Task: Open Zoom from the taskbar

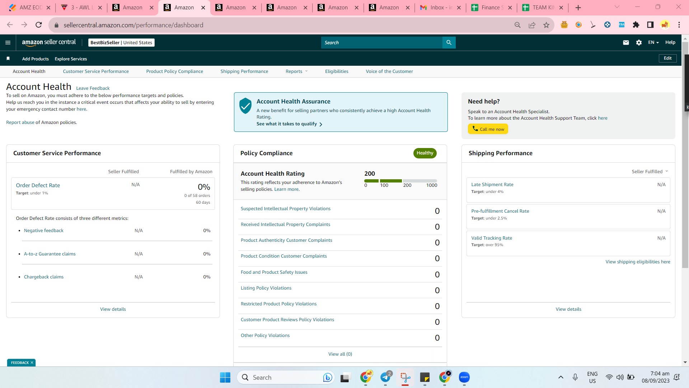Action: pyautogui.click(x=464, y=377)
